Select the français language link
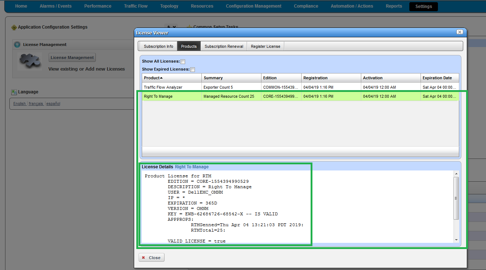The height and width of the screenshot is (270, 486). pyautogui.click(x=36, y=104)
